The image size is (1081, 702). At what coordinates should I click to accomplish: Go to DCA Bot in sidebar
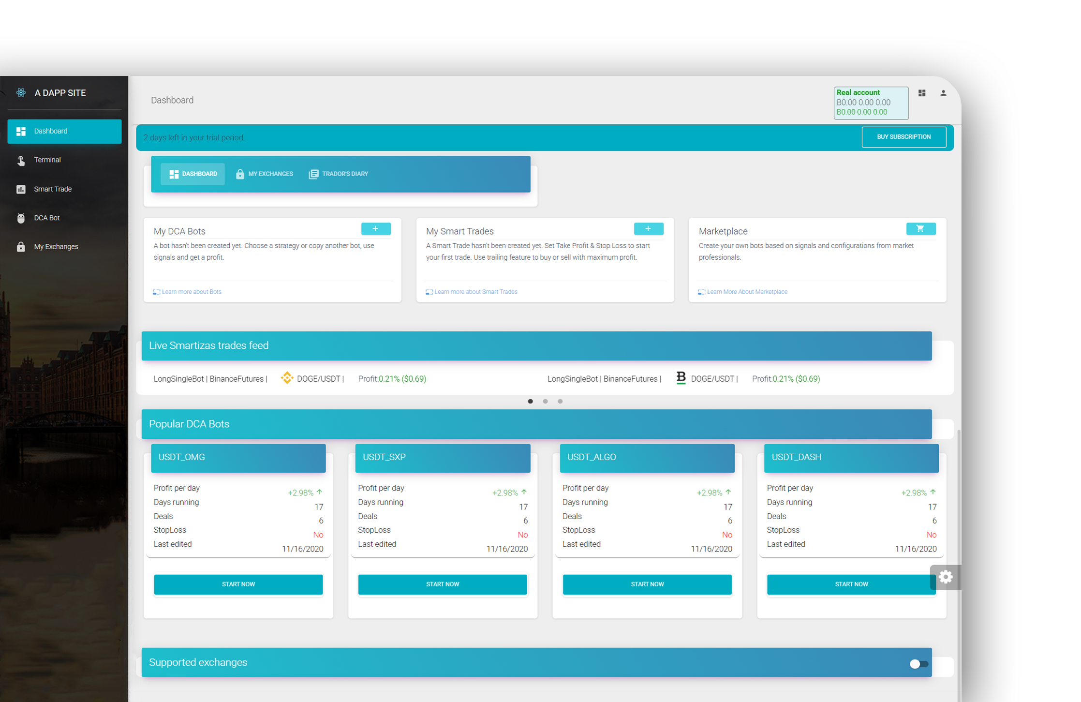pyautogui.click(x=46, y=218)
